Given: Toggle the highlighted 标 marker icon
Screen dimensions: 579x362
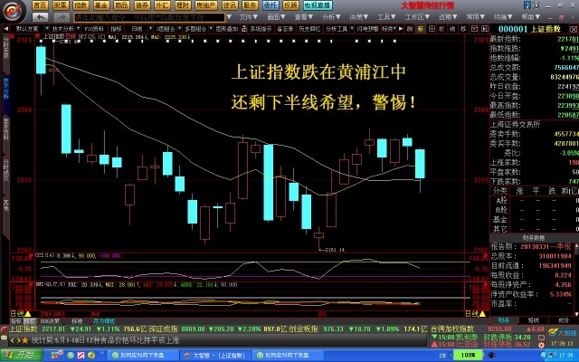Looking at the screenshot, I should click(x=421, y=29).
